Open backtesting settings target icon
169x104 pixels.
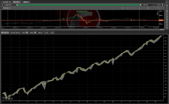(3, 5)
